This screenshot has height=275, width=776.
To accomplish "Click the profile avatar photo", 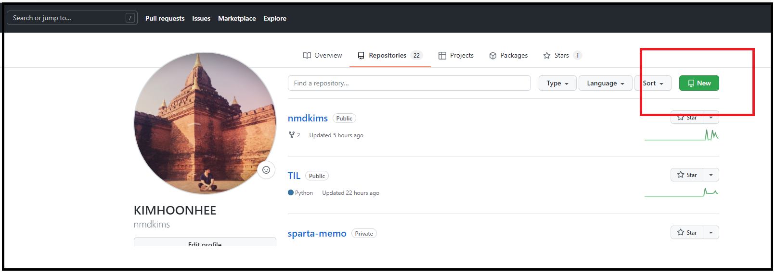I will pyautogui.click(x=205, y=123).
